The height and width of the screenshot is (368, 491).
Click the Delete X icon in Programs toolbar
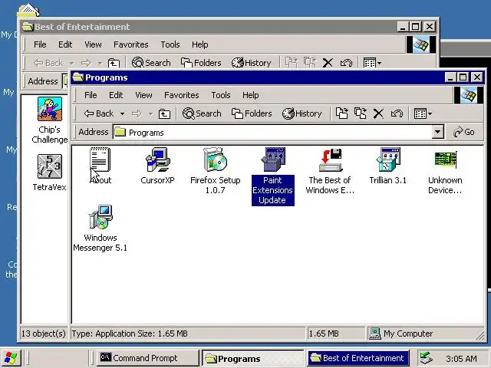378,113
